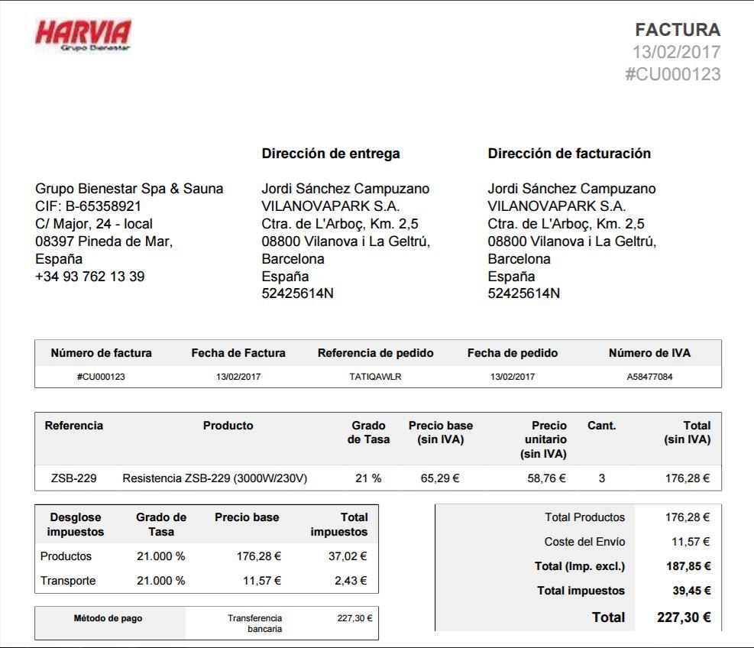Click the 'Total Productos' label
Image resolution: width=754 pixels, height=648 pixels.
coord(584,517)
